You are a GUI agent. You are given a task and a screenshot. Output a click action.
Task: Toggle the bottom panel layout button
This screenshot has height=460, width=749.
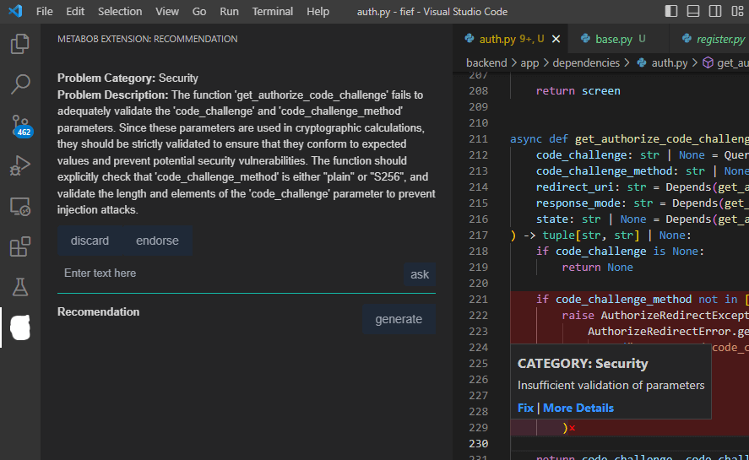[693, 11]
